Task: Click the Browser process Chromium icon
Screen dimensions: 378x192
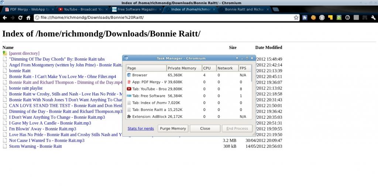Action: (x=129, y=75)
